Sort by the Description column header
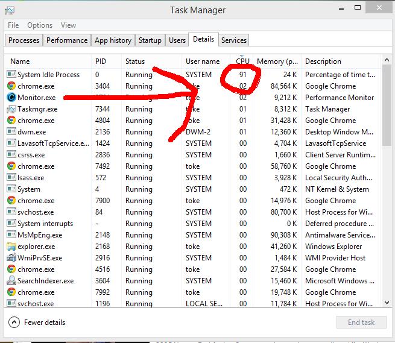 pos(340,61)
